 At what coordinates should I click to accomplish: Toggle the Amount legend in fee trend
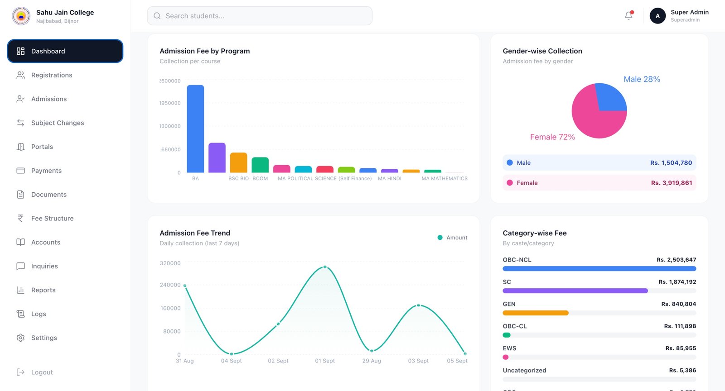point(452,238)
